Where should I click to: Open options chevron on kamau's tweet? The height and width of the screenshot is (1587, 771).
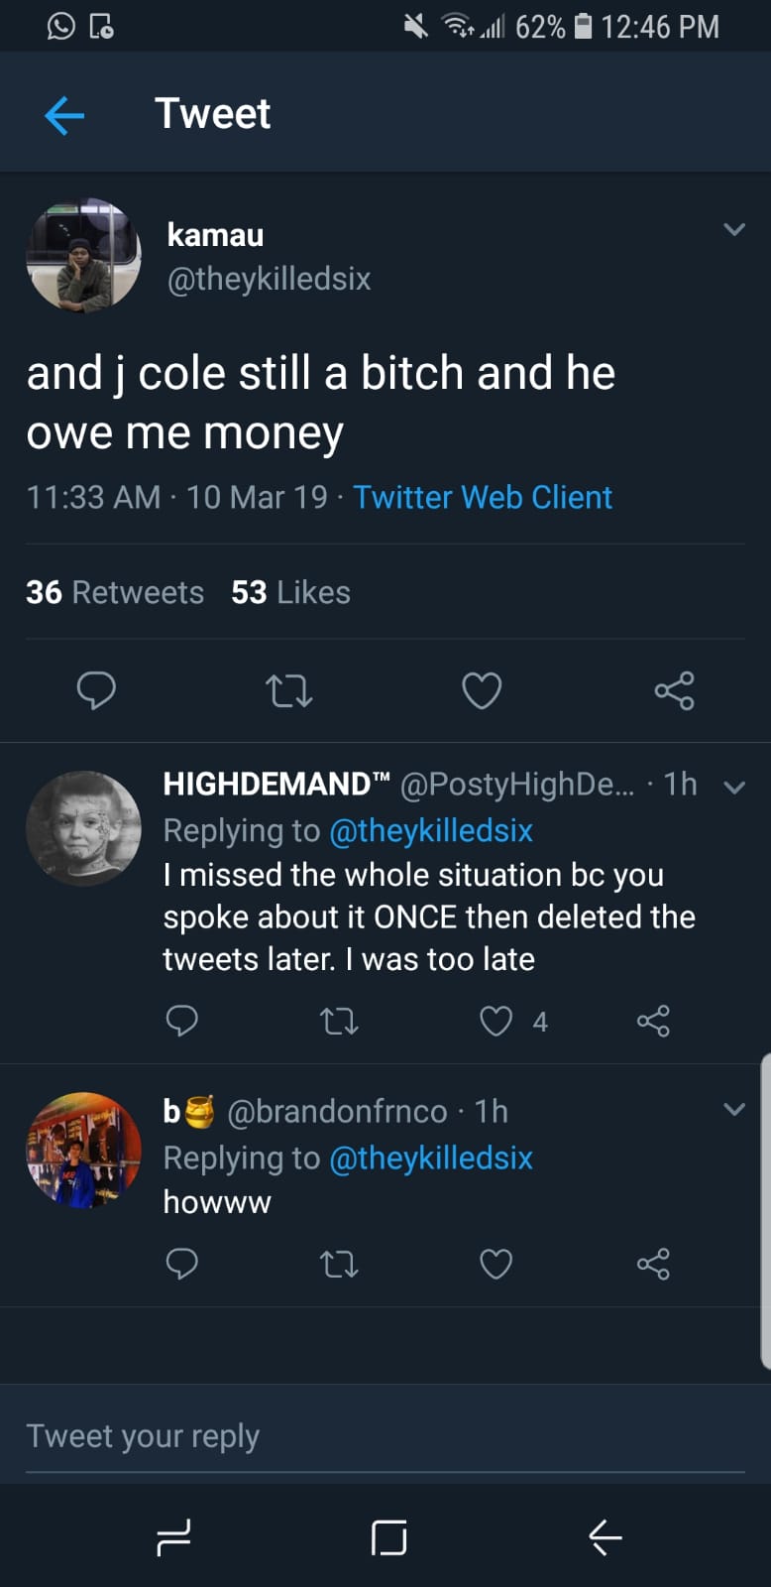pyautogui.click(x=734, y=230)
